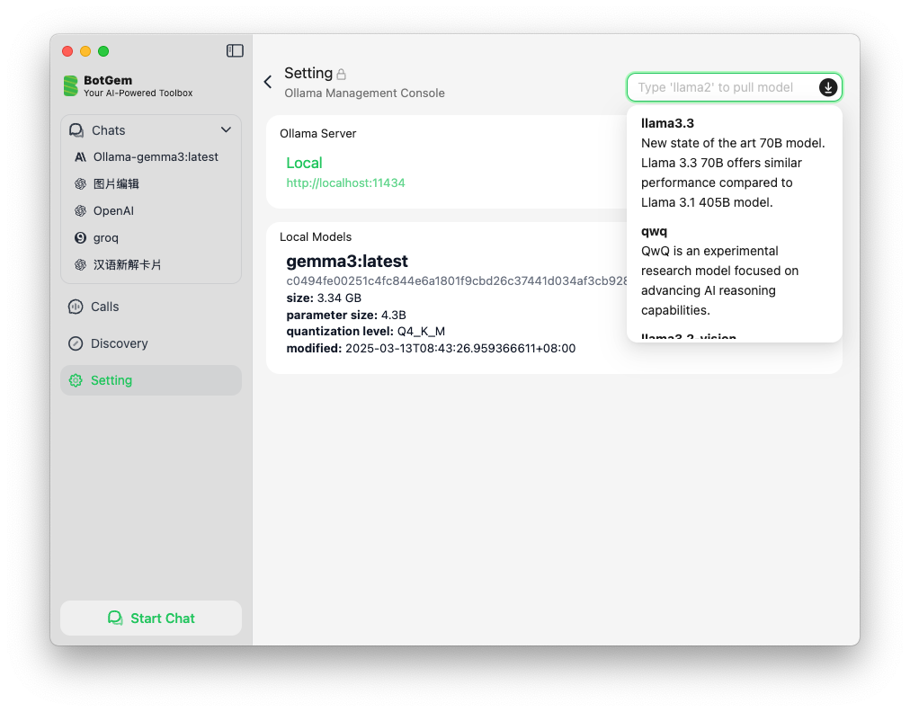Image resolution: width=910 pixels, height=712 pixels.
Task: Open the Discovery section
Action: click(x=151, y=343)
